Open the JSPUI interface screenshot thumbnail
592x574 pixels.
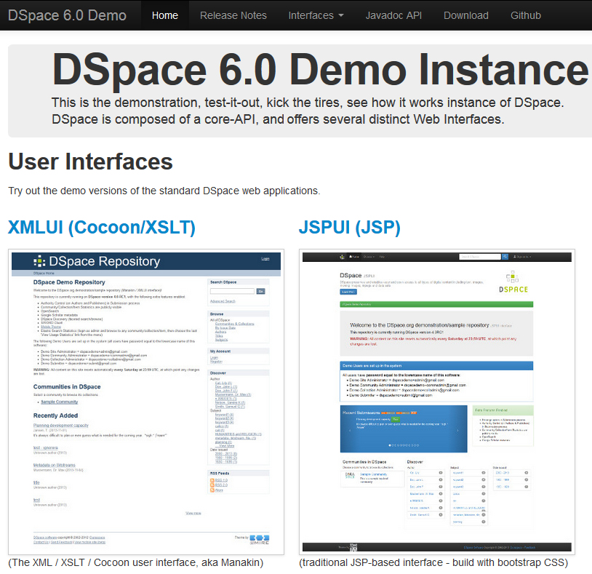[437, 402]
